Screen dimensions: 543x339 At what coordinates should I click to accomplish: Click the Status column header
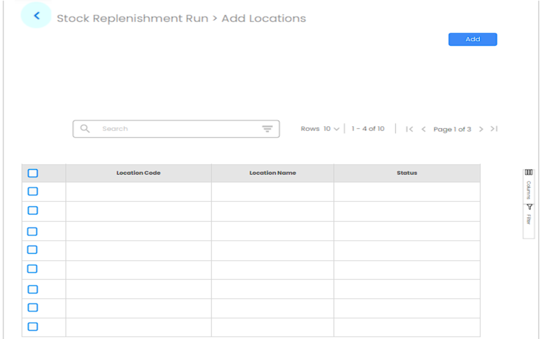click(406, 173)
